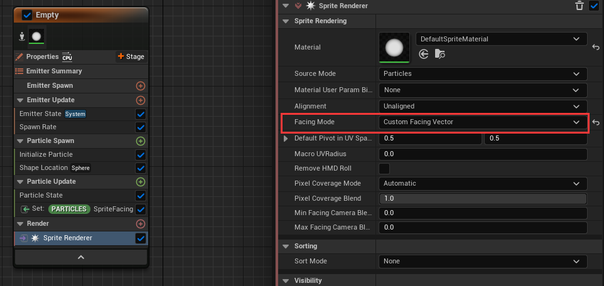
Task: Use selected asset for Material
Action: [424, 55]
